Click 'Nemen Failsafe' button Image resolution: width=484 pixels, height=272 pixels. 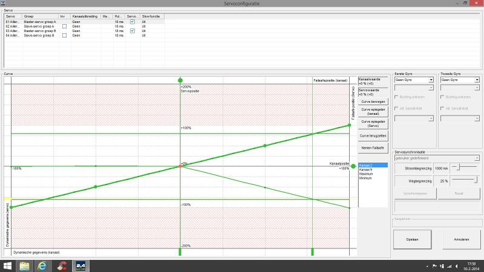(x=373, y=147)
